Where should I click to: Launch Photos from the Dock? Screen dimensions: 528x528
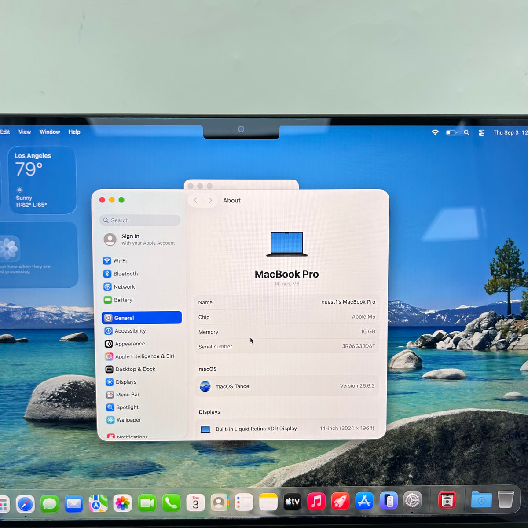[122, 503]
